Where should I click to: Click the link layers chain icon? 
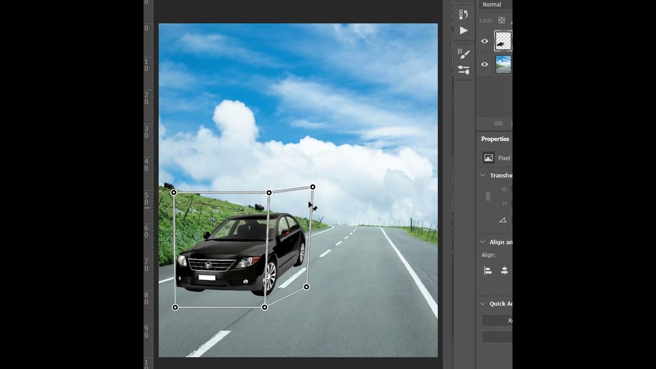tap(498, 124)
